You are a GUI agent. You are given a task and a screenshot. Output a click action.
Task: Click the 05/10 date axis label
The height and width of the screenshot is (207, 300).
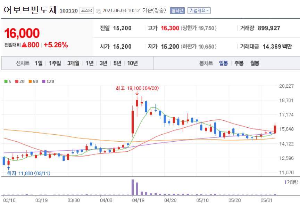tap(202, 200)
